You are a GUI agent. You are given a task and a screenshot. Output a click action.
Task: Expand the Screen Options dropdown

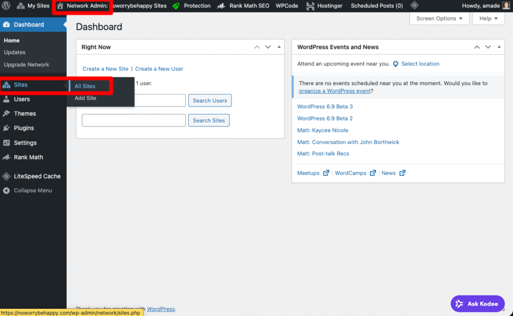point(439,18)
